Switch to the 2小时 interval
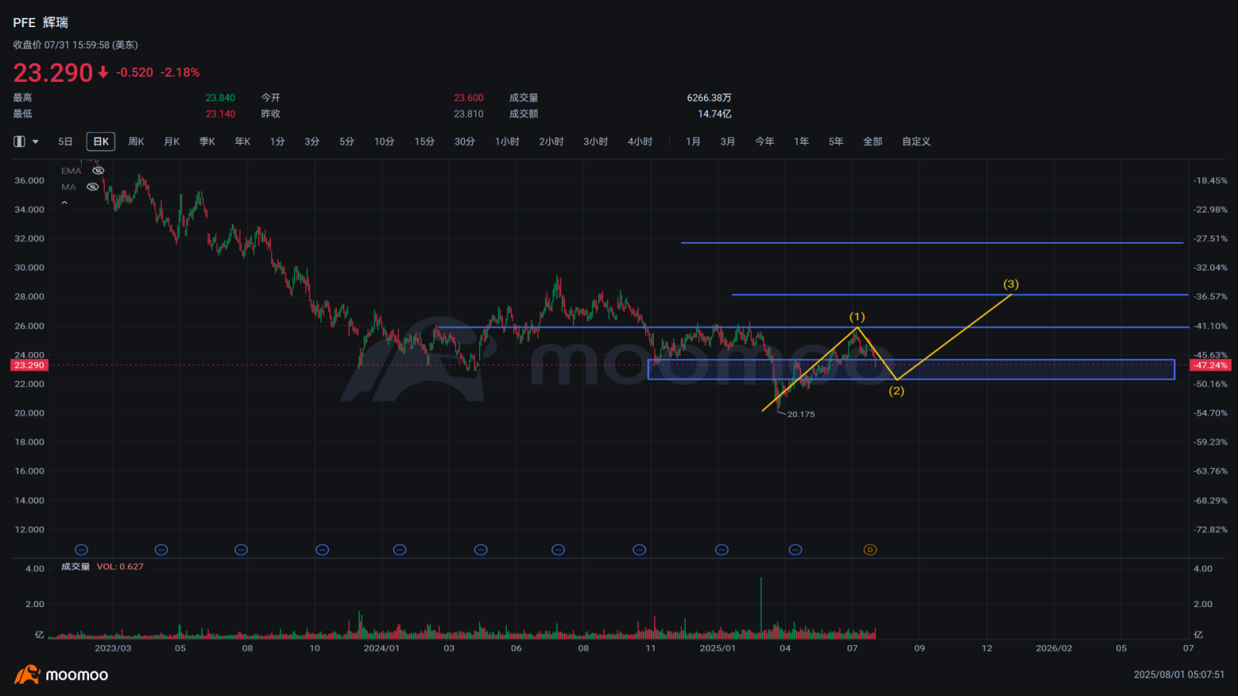The image size is (1238, 696). [x=551, y=142]
